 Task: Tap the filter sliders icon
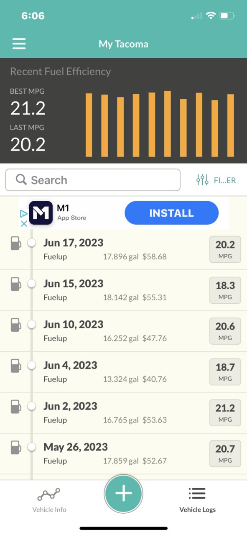point(202,180)
